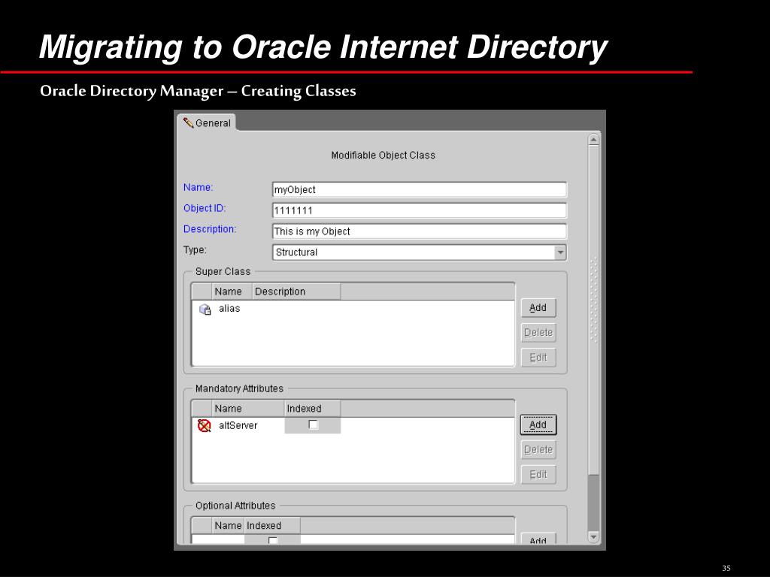Add a new Super Class

pos(538,307)
